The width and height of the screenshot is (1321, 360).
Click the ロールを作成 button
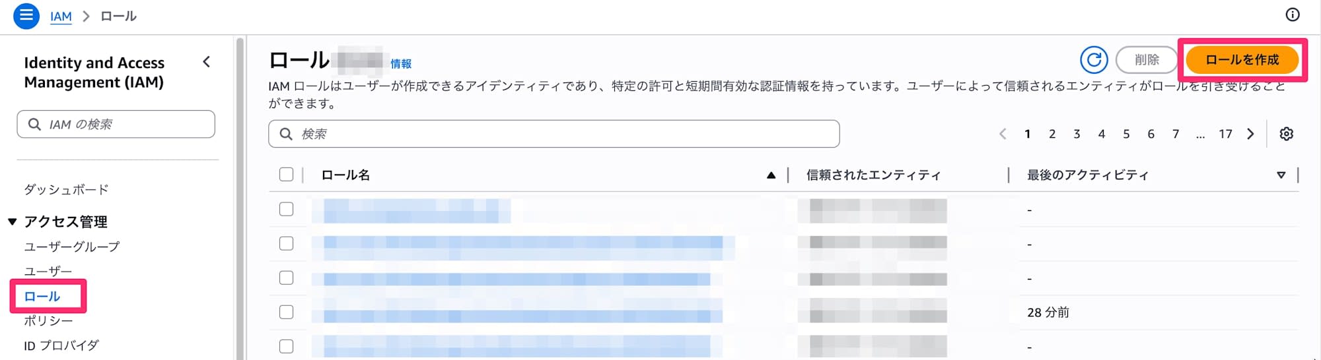click(1242, 60)
